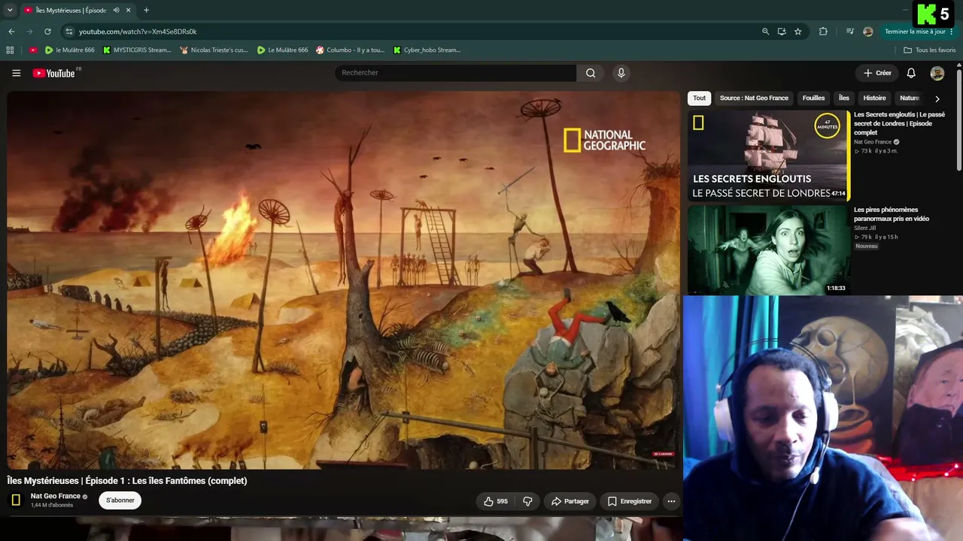This screenshot has width=963, height=541.
Task: Open Les Secrets engloutis video title link
Action: 899,123
